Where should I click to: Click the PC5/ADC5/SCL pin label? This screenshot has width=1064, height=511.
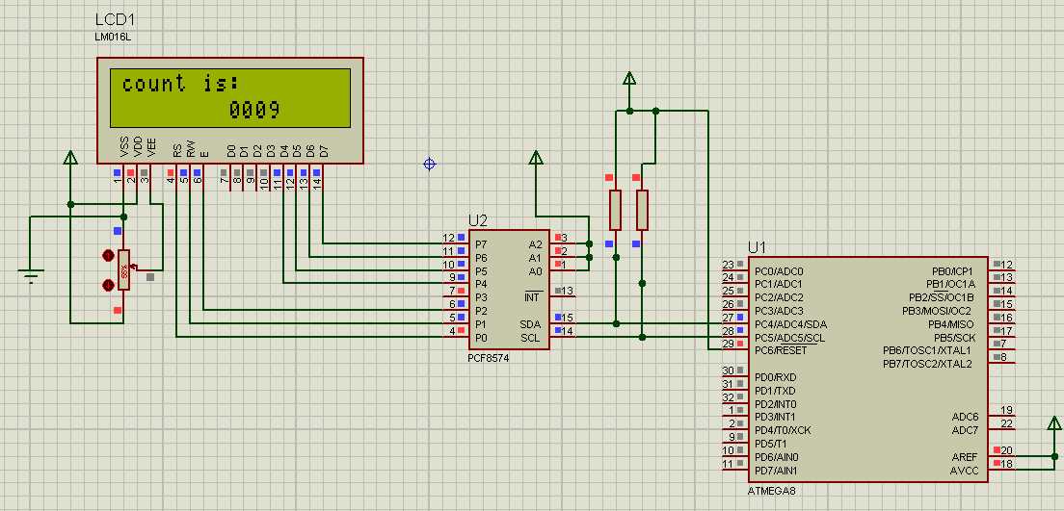(x=790, y=338)
